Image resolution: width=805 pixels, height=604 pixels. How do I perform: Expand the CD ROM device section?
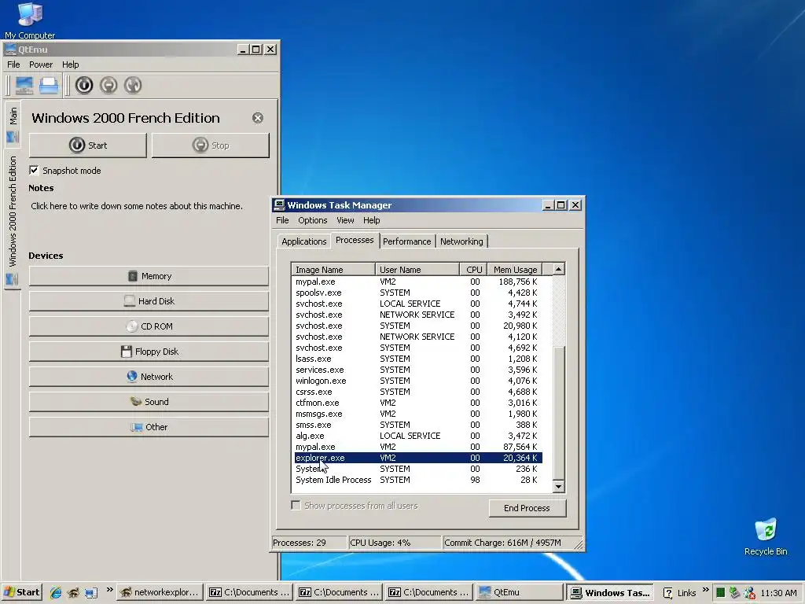(x=149, y=326)
